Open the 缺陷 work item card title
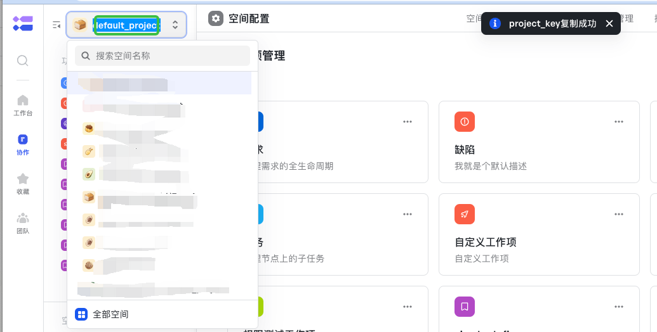 (x=465, y=150)
